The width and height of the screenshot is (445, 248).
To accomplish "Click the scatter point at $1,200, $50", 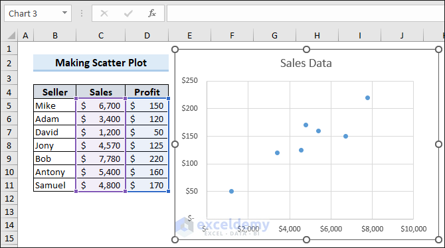I will coord(231,192).
